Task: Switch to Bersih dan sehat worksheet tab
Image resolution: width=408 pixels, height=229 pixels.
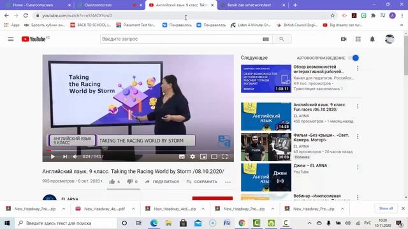Action: click(252, 5)
